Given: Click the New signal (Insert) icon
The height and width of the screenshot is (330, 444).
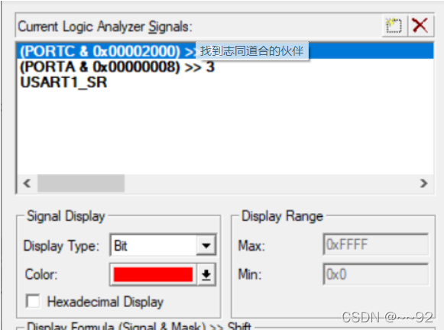Looking at the screenshot, I should click(394, 26).
